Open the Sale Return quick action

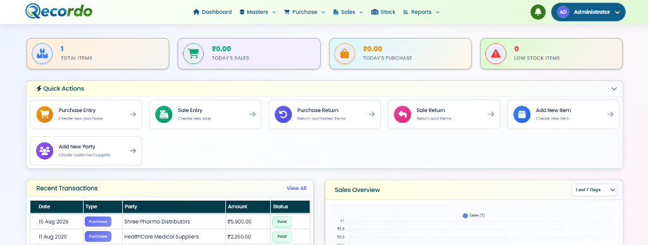(x=444, y=115)
